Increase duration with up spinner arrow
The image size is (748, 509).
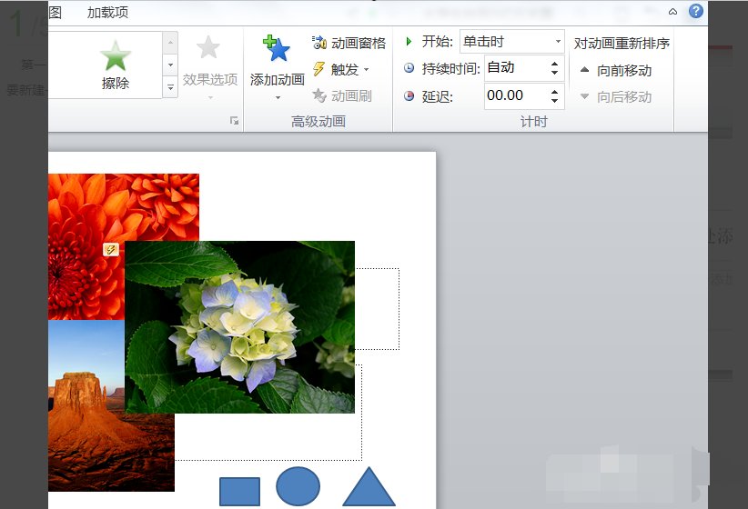tap(554, 64)
